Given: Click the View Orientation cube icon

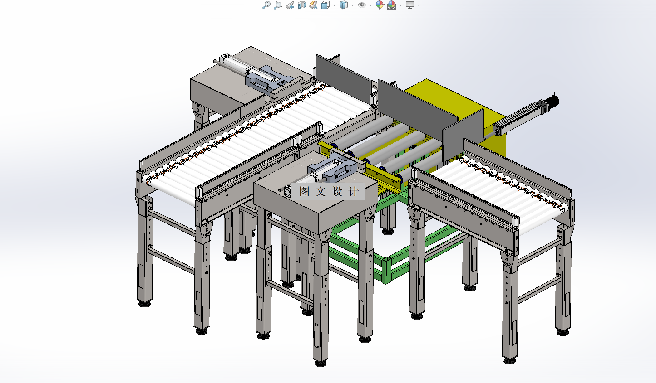Looking at the screenshot, I should [x=326, y=5].
